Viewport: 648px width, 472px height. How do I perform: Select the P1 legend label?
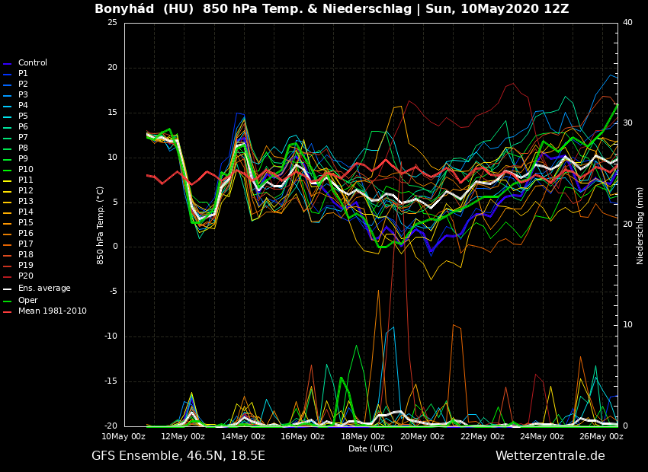tap(23, 74)
